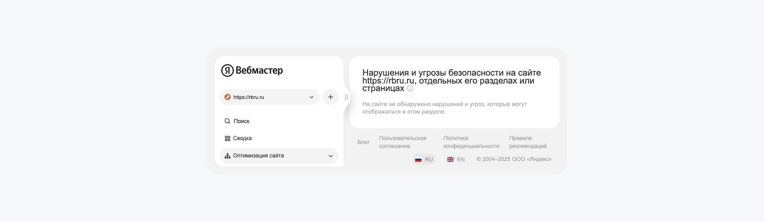Open Пользовательское соглашение link
This screenshot has width=764, height=222.
pos(403,142)
